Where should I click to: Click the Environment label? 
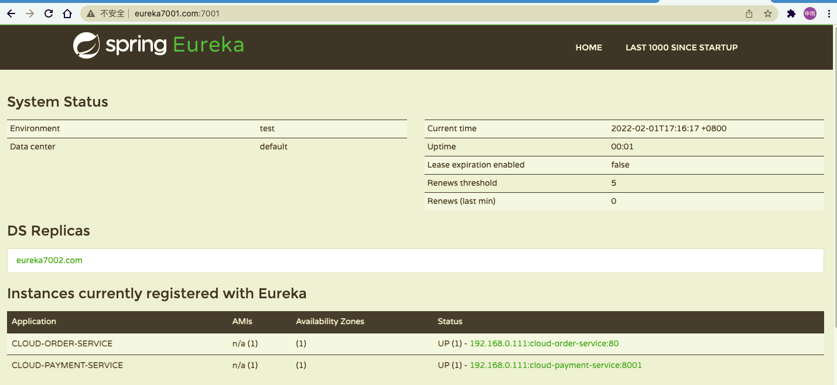(x=35, y=128)
